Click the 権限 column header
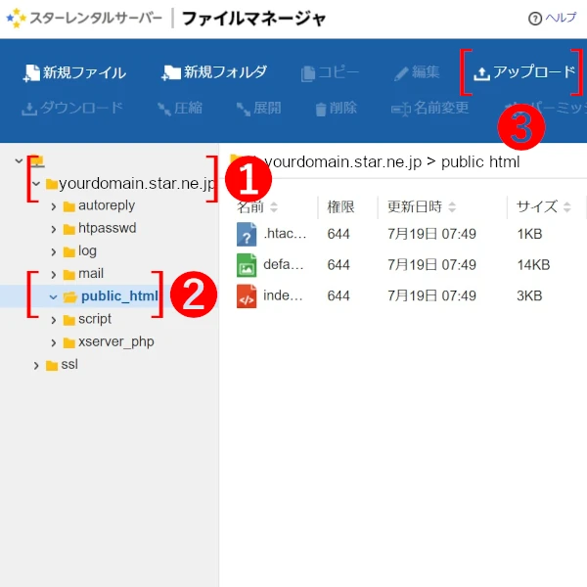This screenshot has width=587, height=587. [x=340, y=206]
